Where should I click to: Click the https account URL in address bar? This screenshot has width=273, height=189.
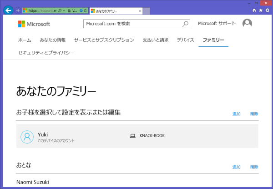tap(42, 10)
